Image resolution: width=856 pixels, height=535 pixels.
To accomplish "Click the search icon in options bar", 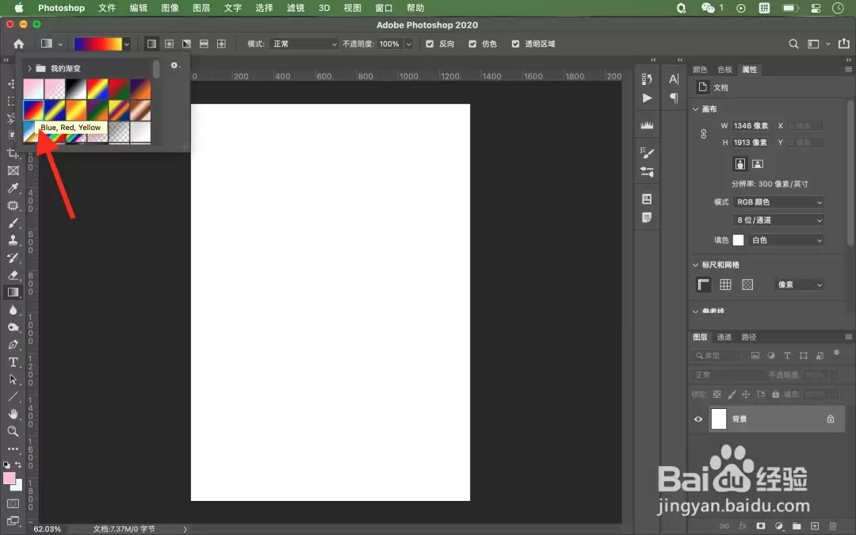I will 793,44.
